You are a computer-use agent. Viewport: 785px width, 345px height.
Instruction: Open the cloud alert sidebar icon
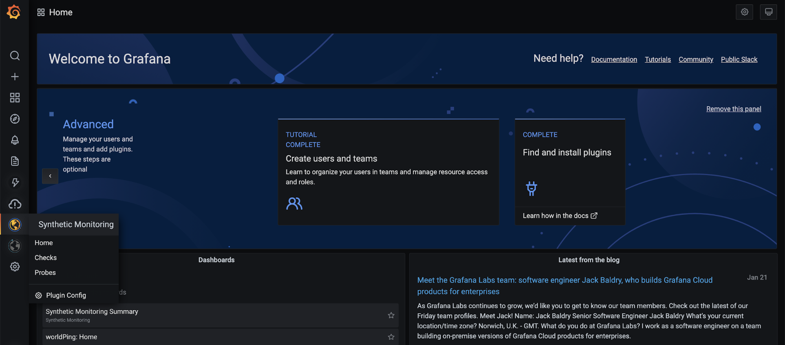pyautogui.click(x=15, y=204)
